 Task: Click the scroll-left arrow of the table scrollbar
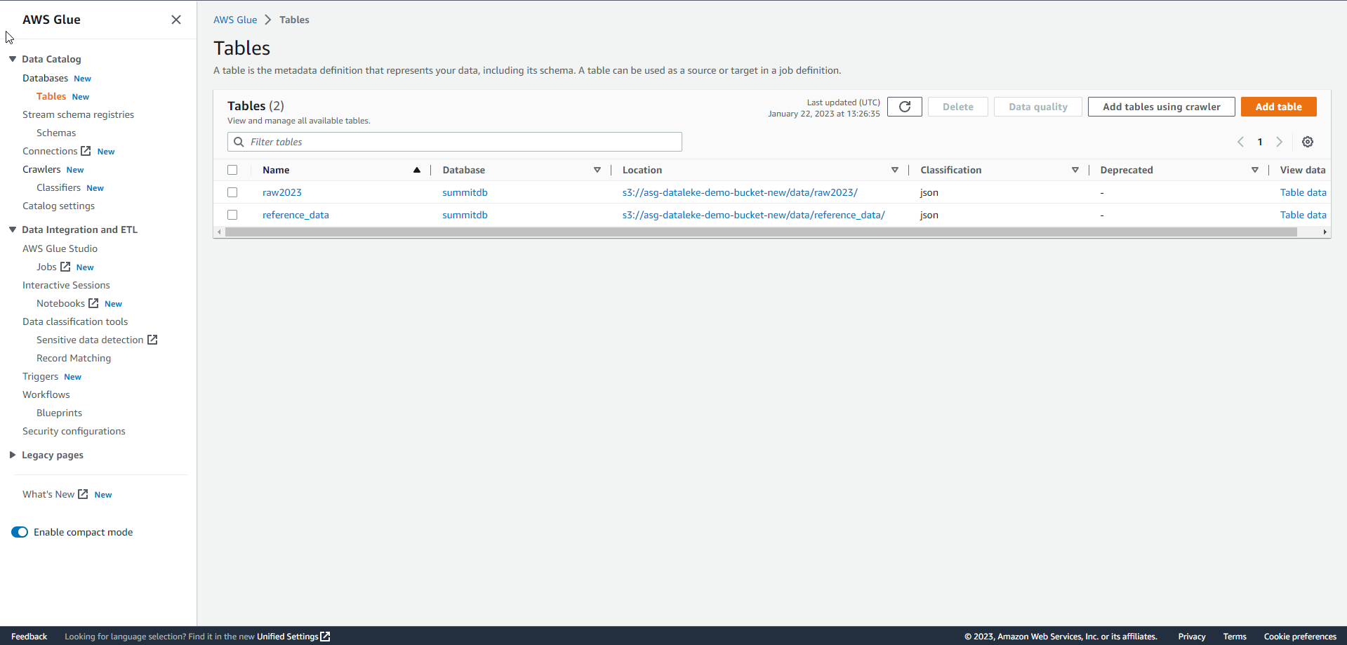[x=220, y=232]
